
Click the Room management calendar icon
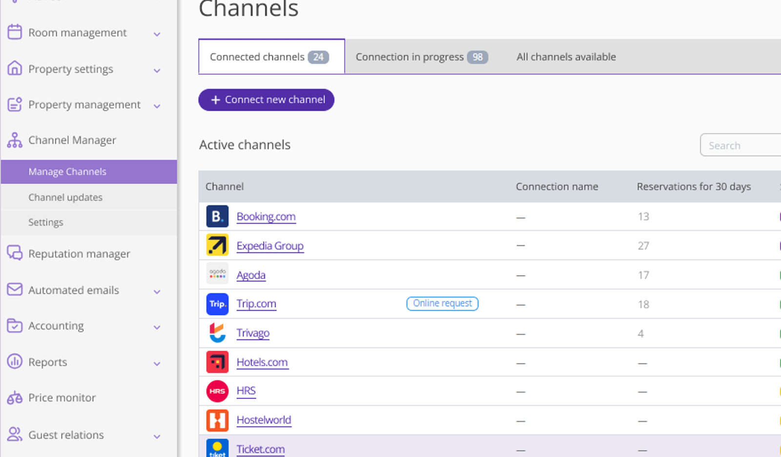(x=15, y=32)
